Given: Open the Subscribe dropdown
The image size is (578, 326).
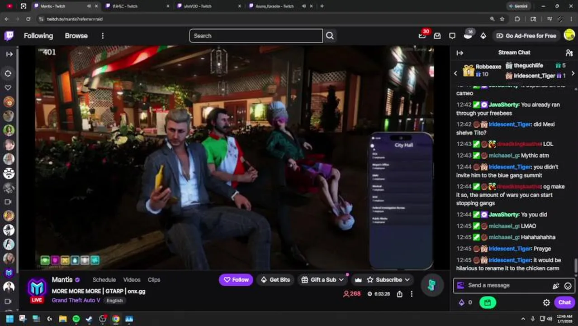Looking at the screenshot, I should click(388, 280).
